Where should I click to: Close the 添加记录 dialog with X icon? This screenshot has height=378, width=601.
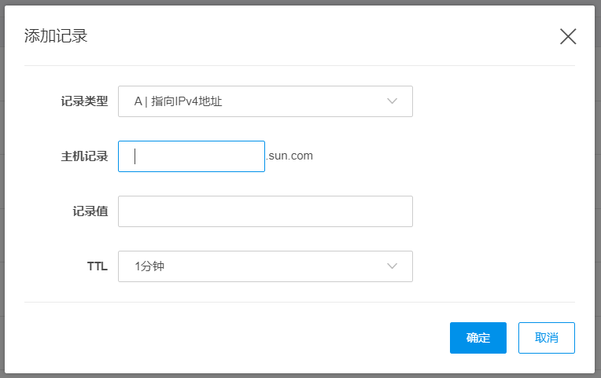pyautogui.click(x=568, y=36)
